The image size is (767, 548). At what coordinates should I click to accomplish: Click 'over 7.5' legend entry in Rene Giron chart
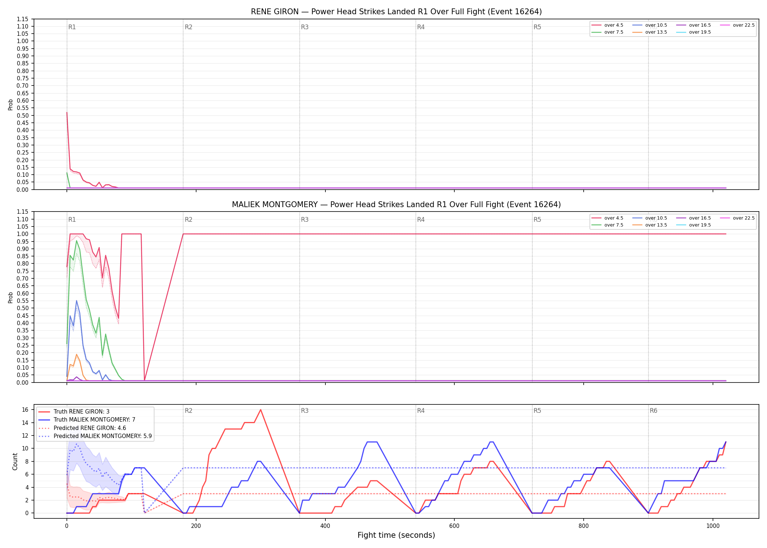click(607, 32)
